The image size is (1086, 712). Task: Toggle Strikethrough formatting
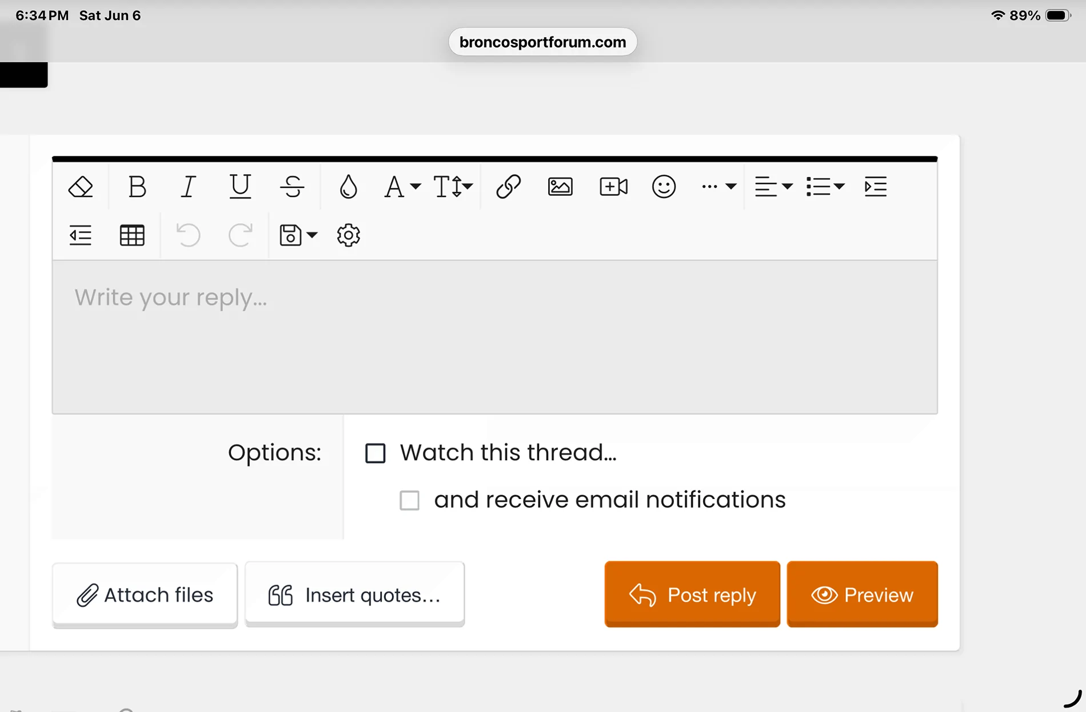pos(292,187)
